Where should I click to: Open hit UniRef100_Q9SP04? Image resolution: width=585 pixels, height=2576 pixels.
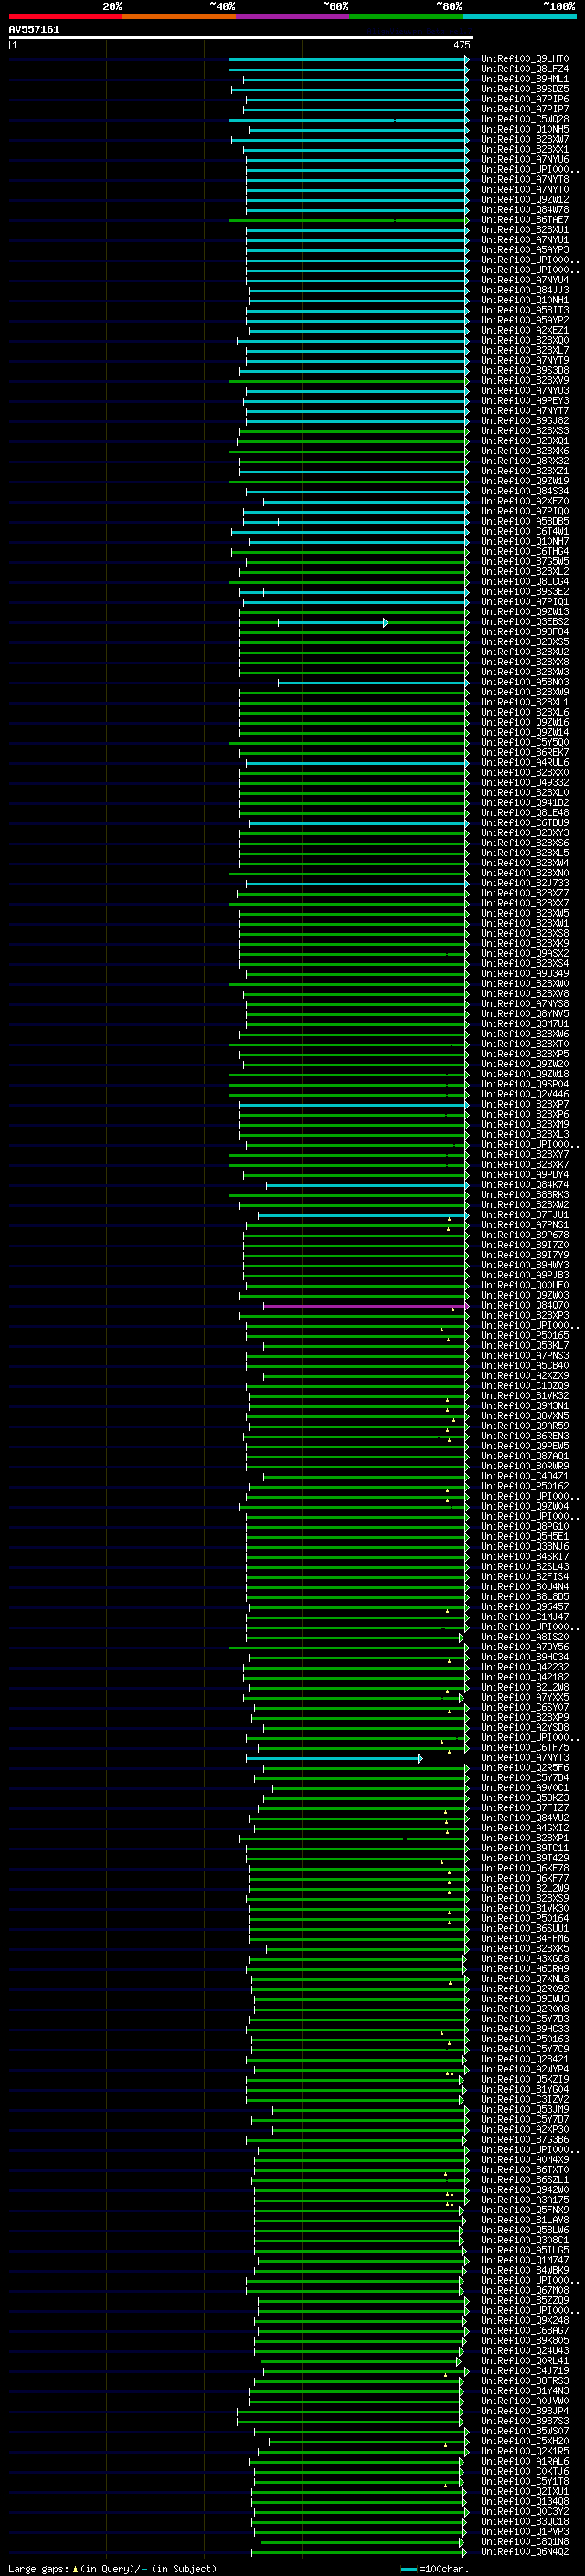point(524,1085)
